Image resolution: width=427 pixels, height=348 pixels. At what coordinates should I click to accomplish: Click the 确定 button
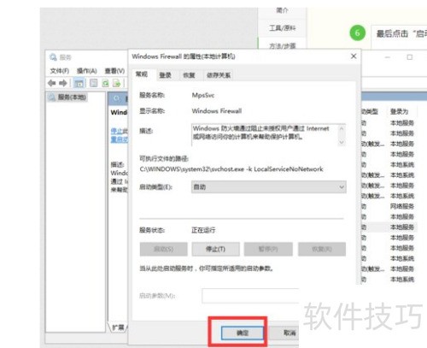click(243, 333)
